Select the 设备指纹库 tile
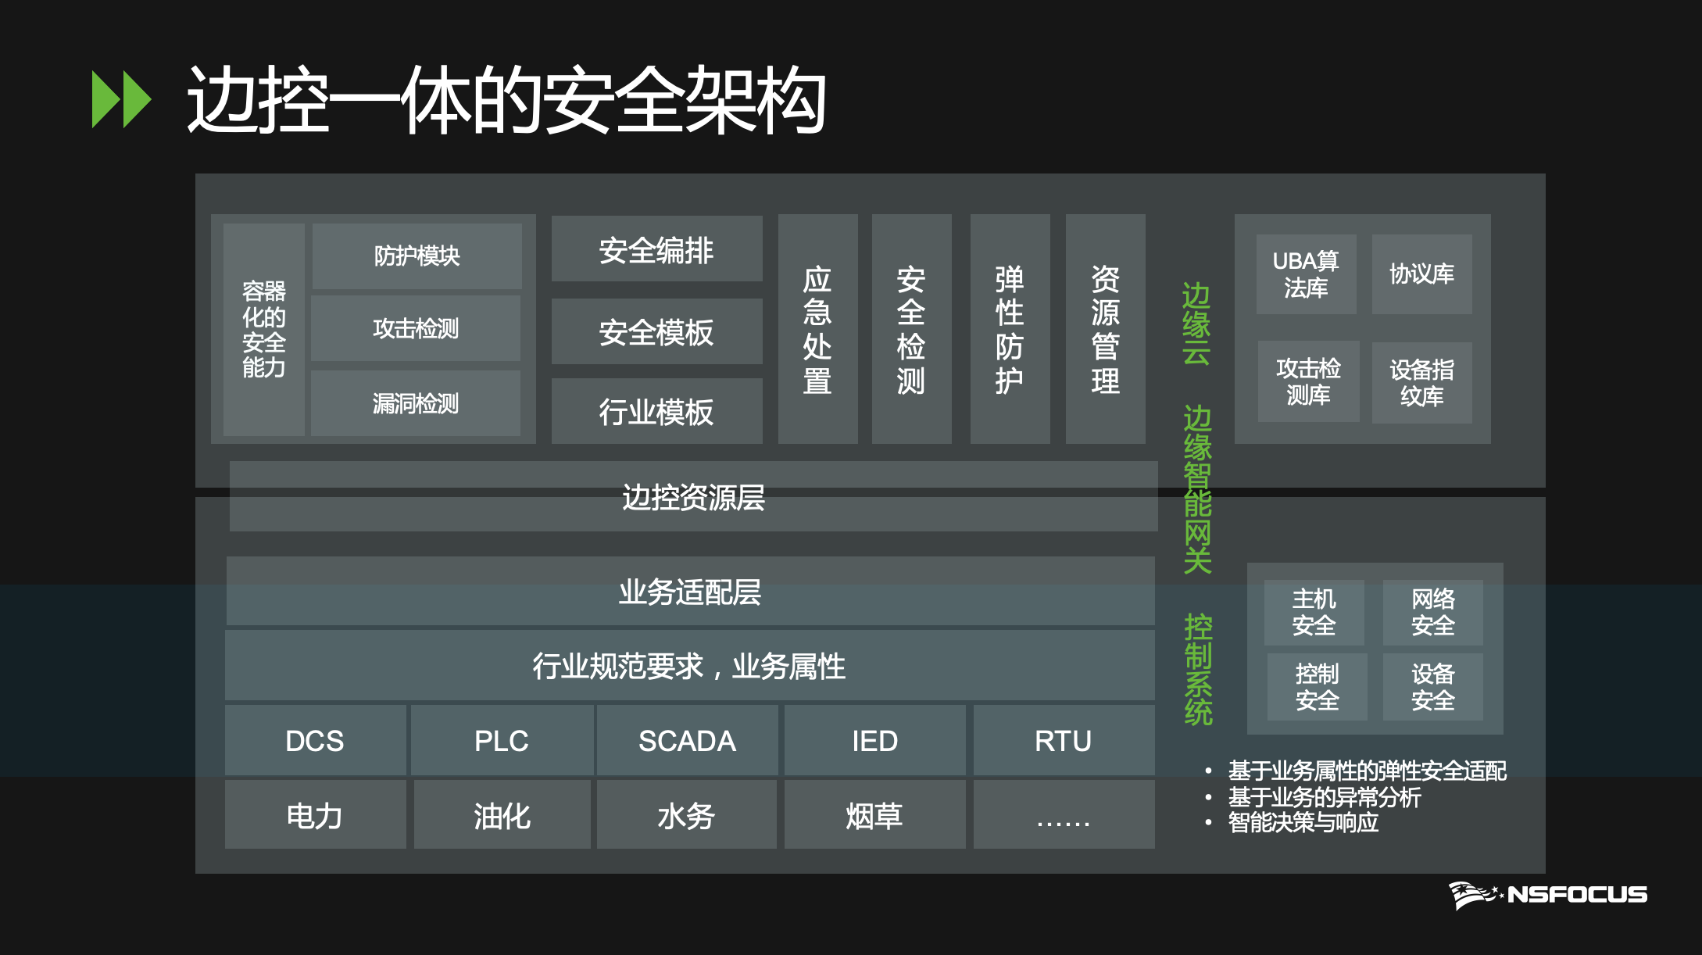The height and width of the screenshot is (955, 1702). click(x=1421, y=383)
